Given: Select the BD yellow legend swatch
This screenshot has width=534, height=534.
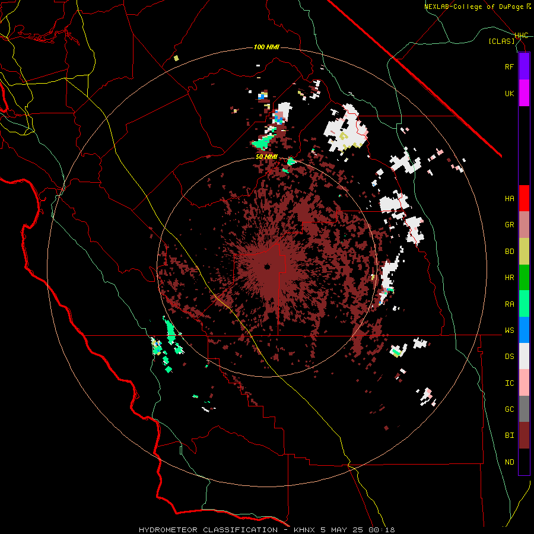Looking at the screenshot, I should click(x=524, y=252).
